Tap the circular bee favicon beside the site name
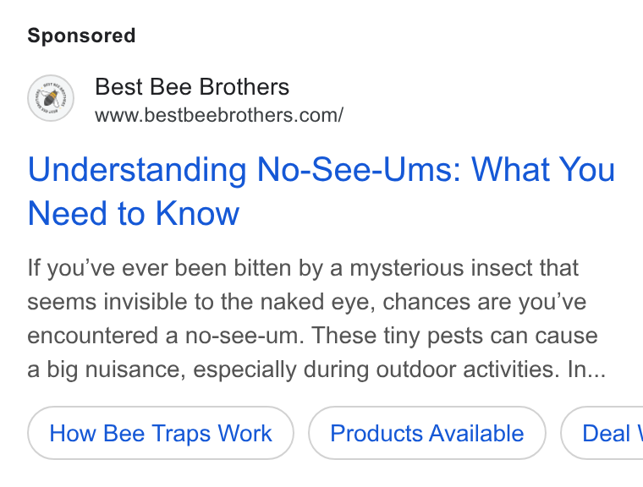 tap(51, 98)
